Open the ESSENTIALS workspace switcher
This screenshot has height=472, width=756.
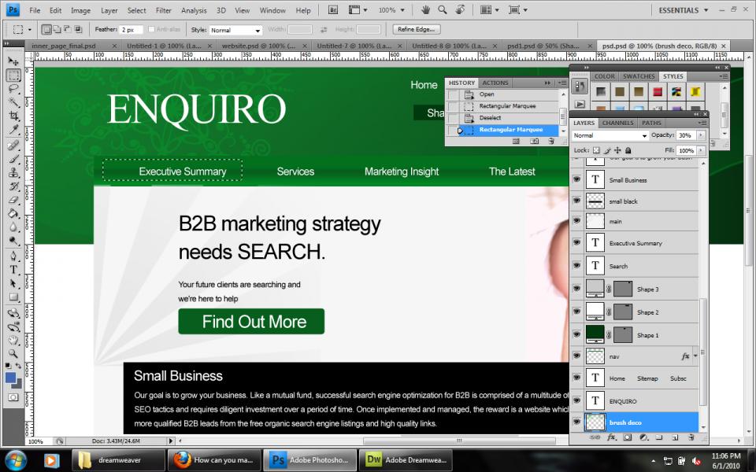(x=684, y=10)
